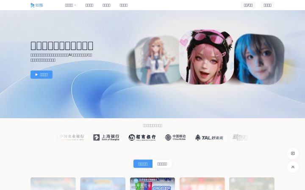Viewport: 305px width, 190px height.
Task: Open the third item in the top navigation
Action: [106, 5]
